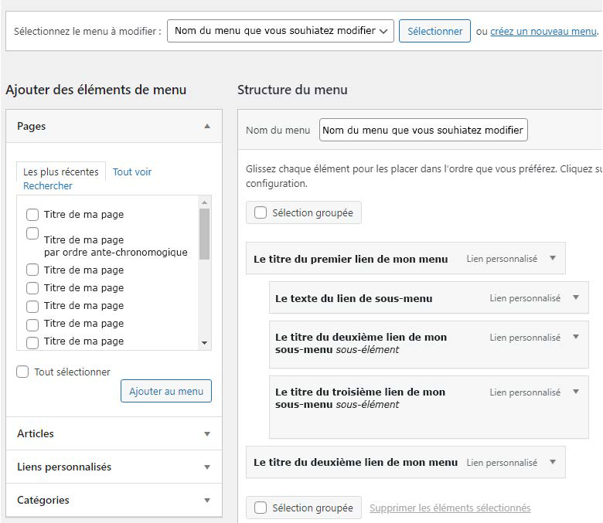Expand the Articles panel arrow

click(x=206, y=434)
